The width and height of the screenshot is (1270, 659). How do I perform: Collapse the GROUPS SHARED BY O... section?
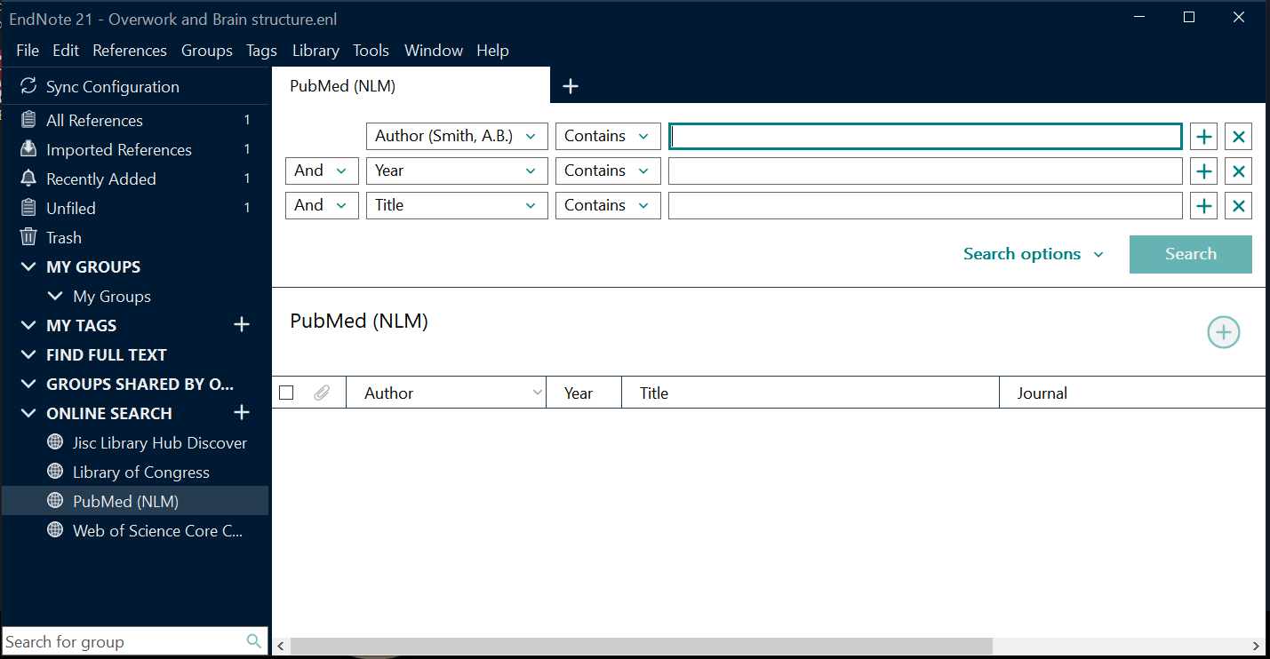click(28, 384)
